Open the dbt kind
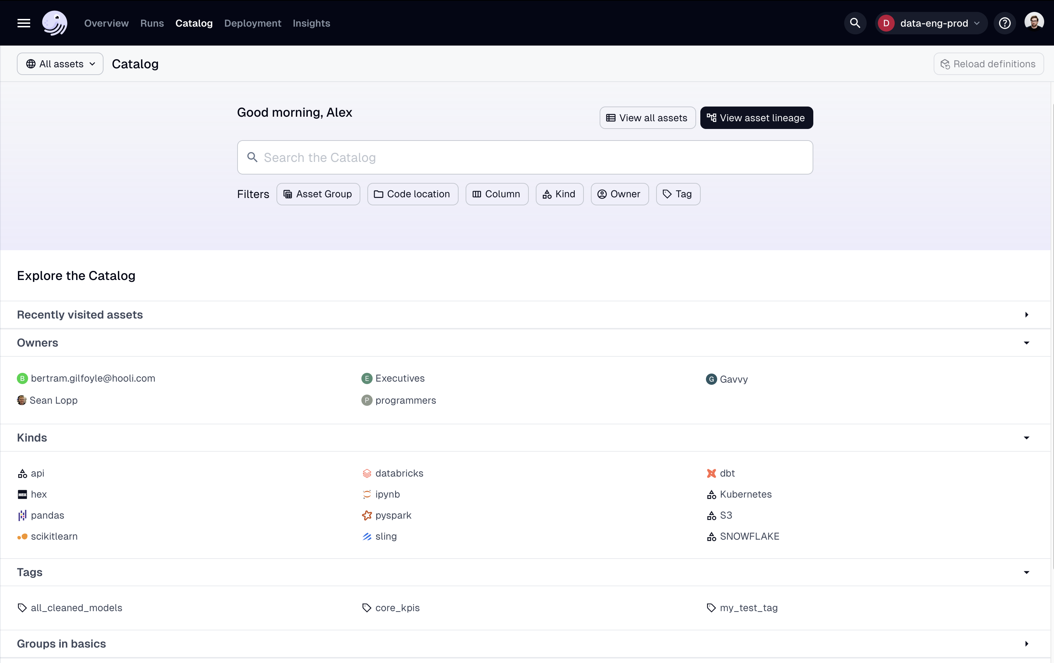Screen dimensions: 1054x663 (x=727, y=473)
